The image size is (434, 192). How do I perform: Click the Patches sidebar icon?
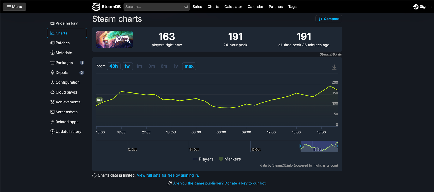tap(52, 43)
